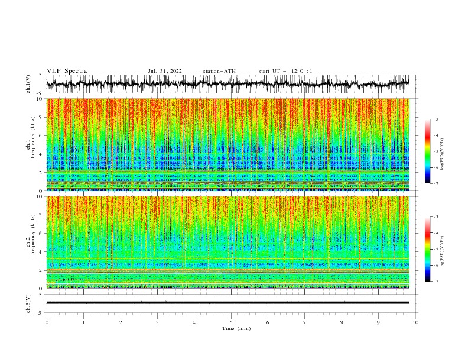Click the 'ch.2 Frequency (kHz)' axis label
This screenshot has width=468, height=362.
tap(31, 235)
